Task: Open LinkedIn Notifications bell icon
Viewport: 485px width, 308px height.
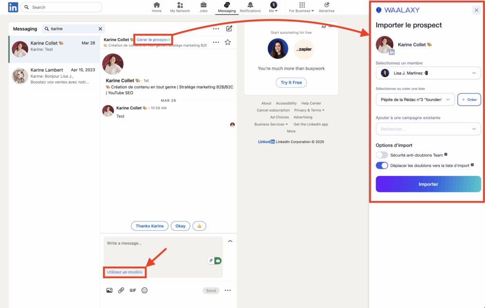Action: click(x=250, y=6)
